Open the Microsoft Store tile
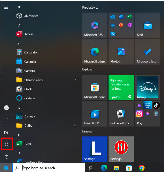164x172 pixels. point(95,87)
